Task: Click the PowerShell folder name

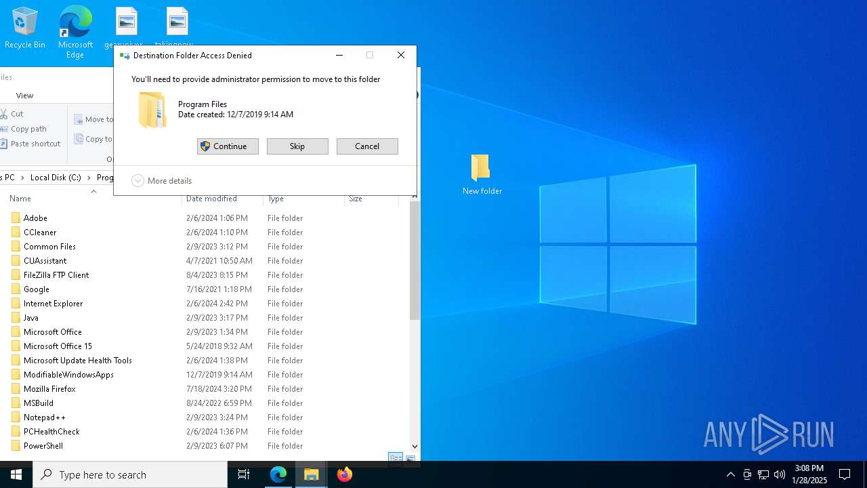Action: click(43, 446)
